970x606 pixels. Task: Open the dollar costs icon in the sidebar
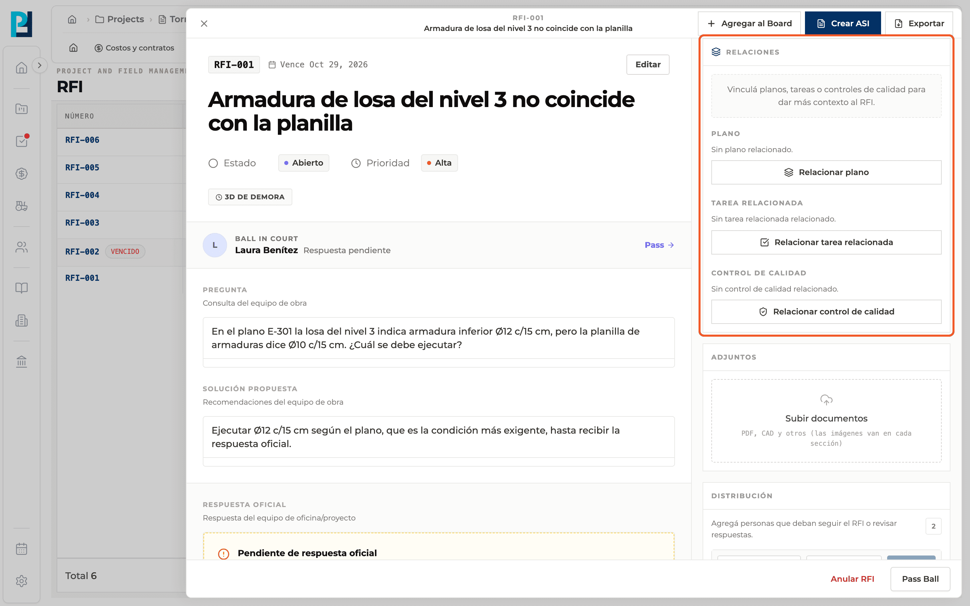click(21, 173)
